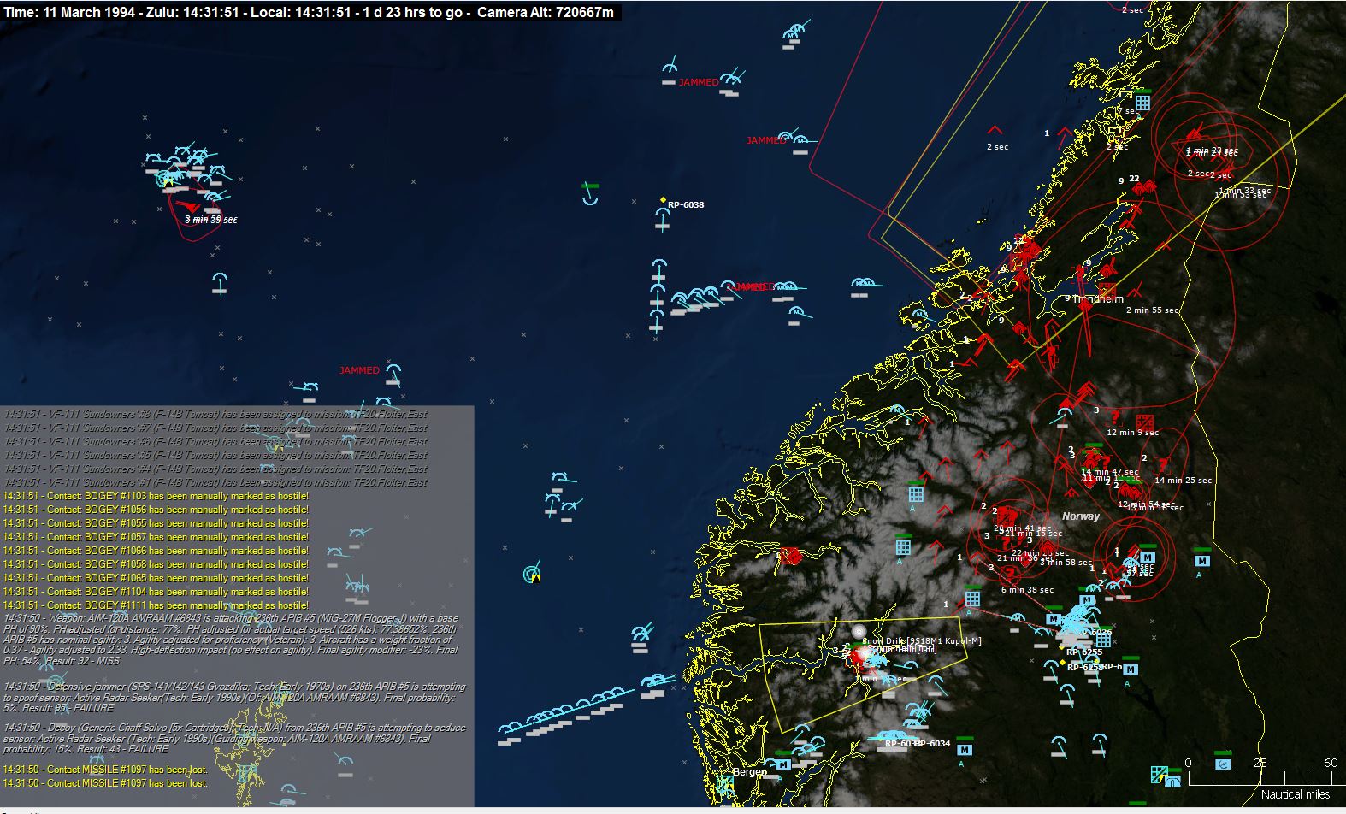The image size is (1346, 814).
Task: Click log entry 'BOGEY #1103 marked as hostile'
Action: point(156,496)
